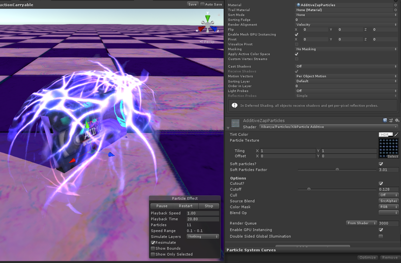Open object picker for Trail Material

coord(396,10)
